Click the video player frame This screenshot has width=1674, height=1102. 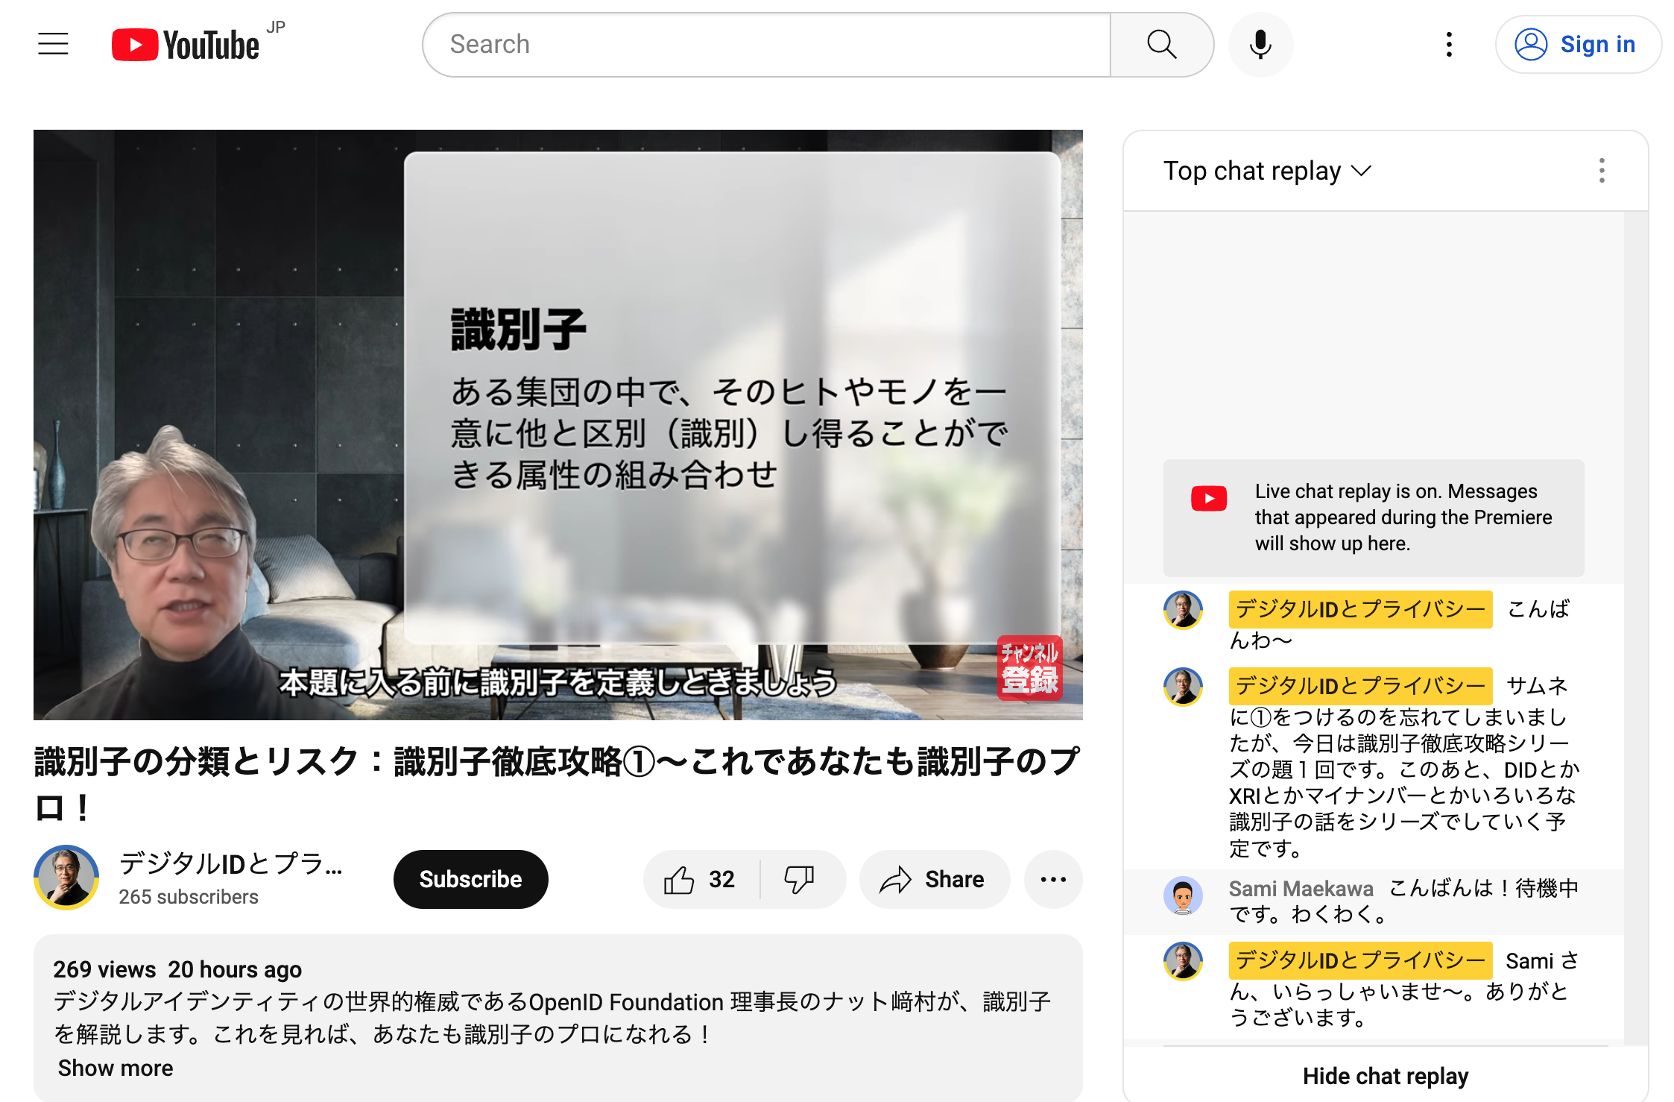point(558,424)
